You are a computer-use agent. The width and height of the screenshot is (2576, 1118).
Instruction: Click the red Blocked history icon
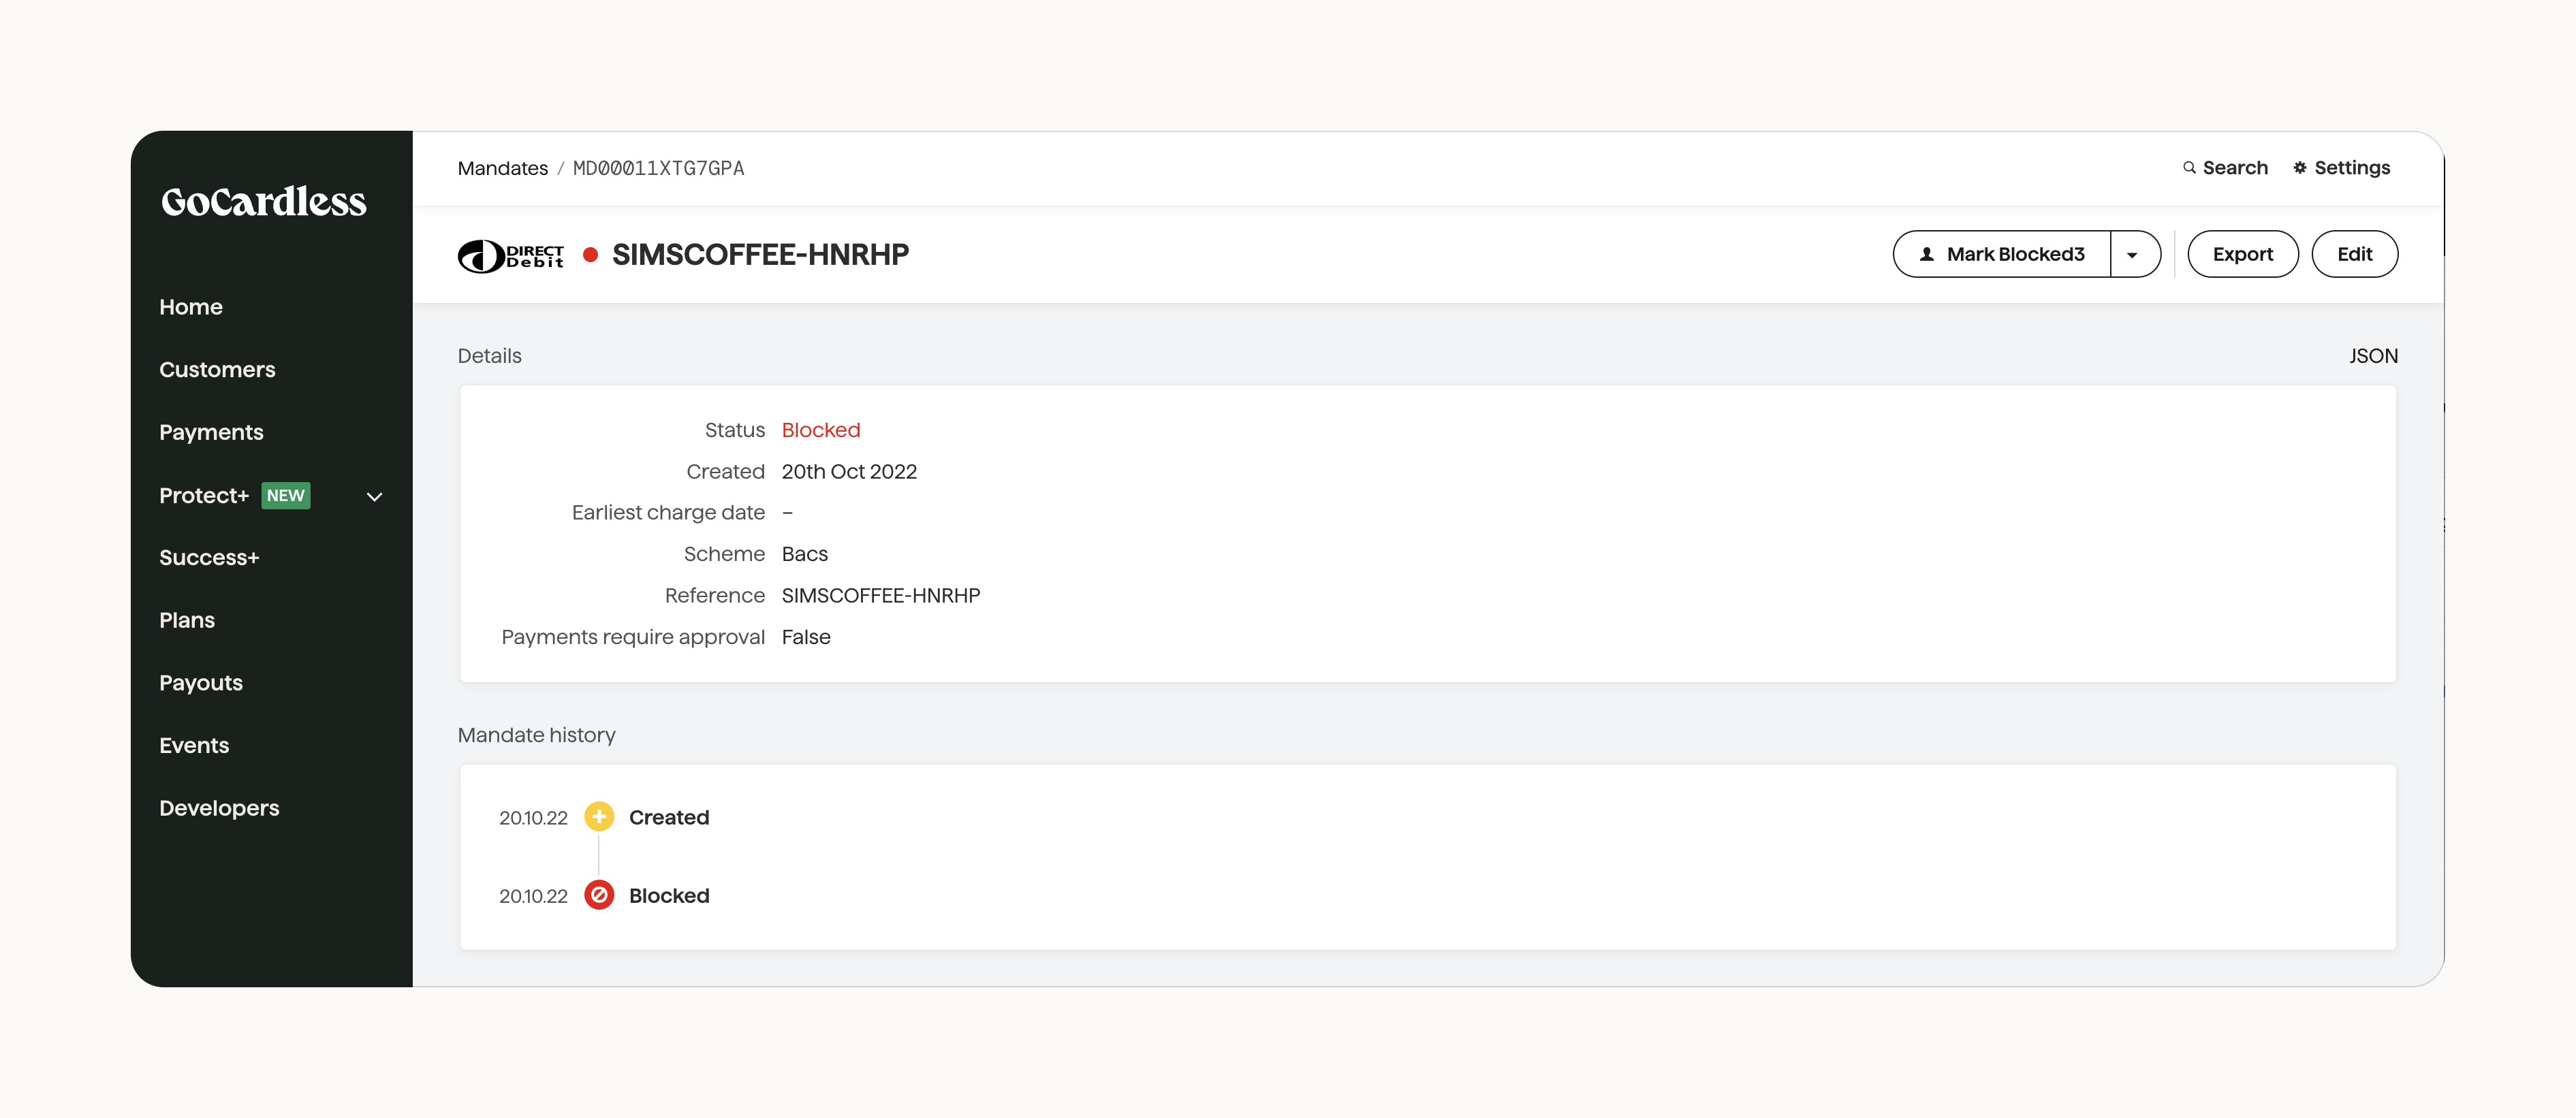(x=599, y=895)
